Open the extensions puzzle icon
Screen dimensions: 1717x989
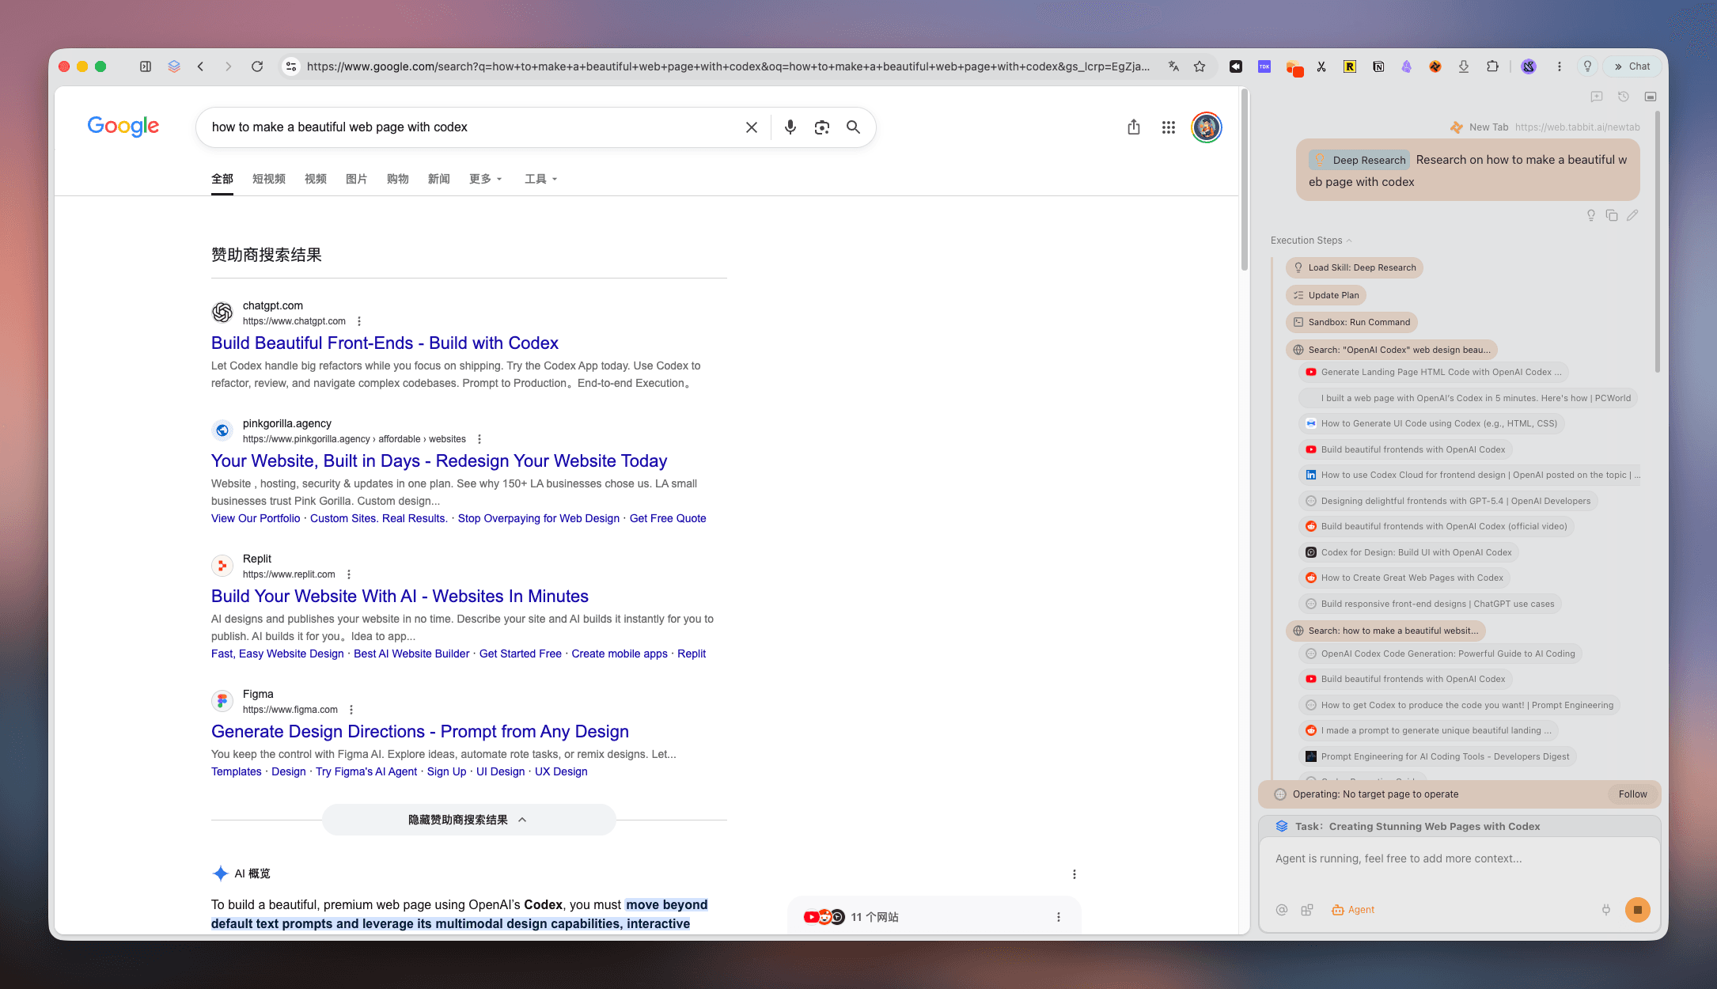tap(1492, 66)
